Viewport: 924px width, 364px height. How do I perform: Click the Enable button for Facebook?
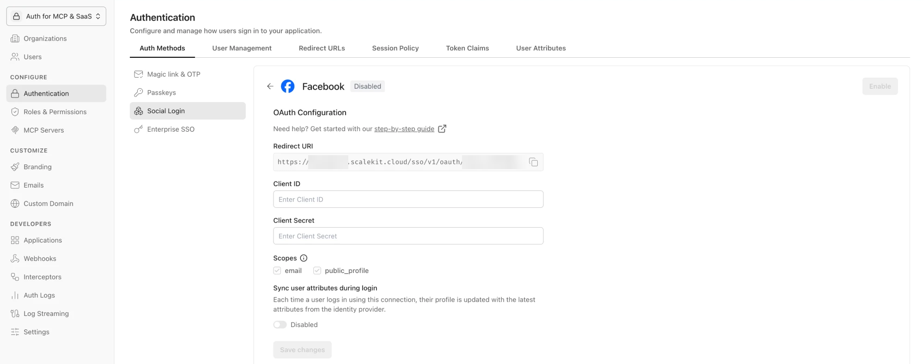pos(880,86)
